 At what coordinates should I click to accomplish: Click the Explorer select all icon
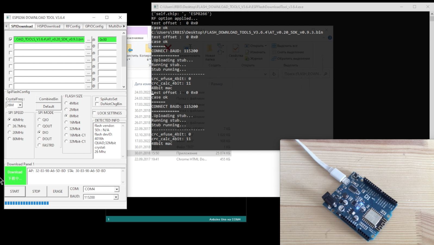274,46
